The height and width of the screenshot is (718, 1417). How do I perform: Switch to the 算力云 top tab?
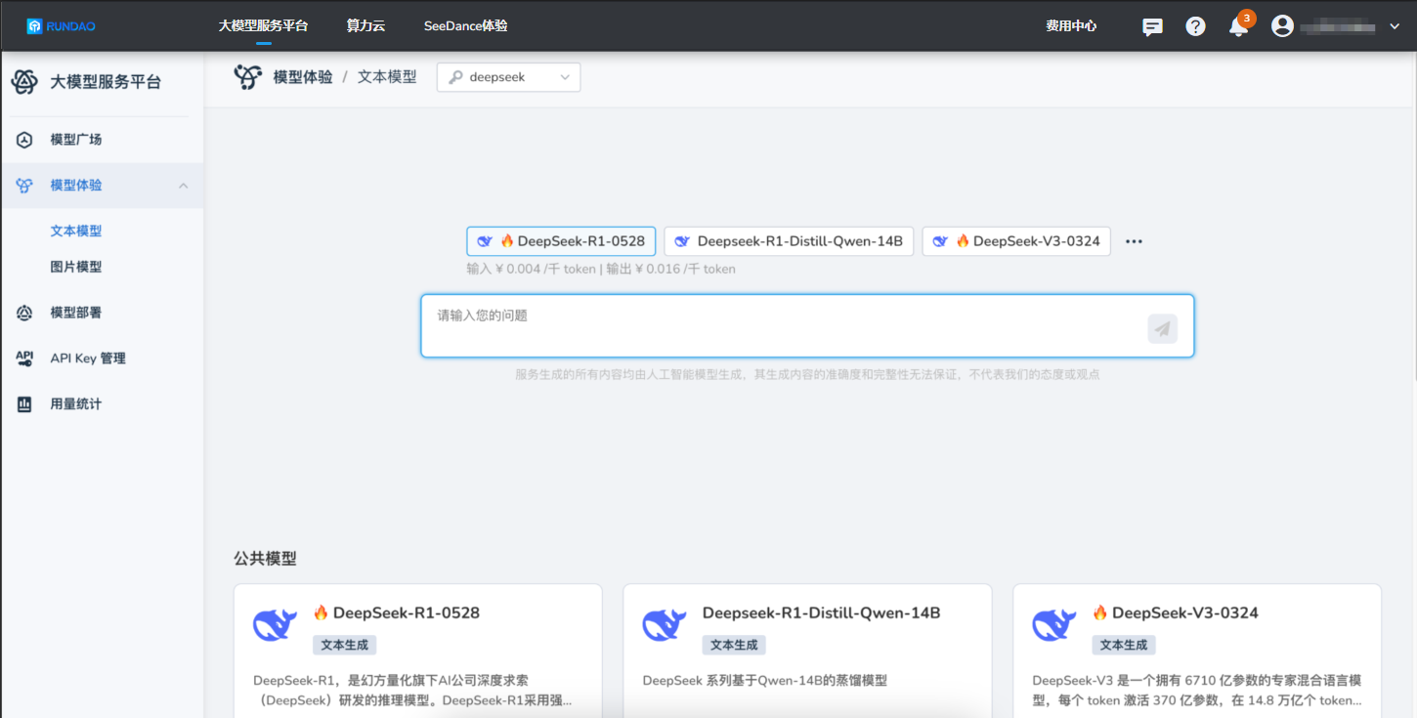click(365, 25)
